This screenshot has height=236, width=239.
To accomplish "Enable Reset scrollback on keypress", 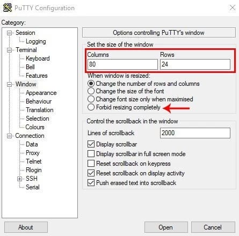I will point(91,164).
